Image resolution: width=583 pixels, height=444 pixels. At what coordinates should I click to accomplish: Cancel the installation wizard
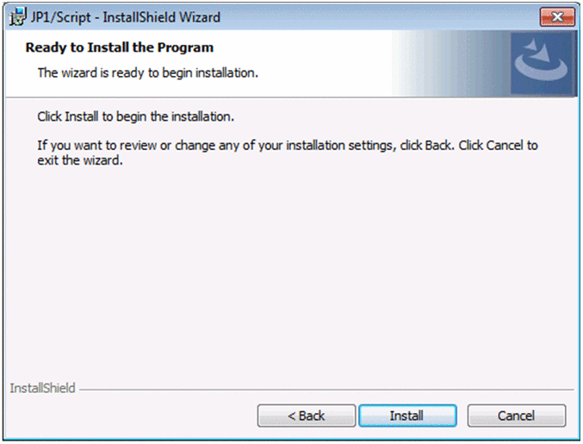tap(516, 416)
